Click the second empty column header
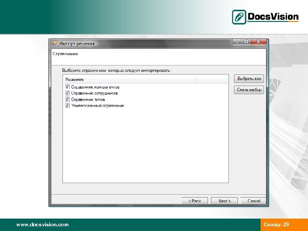The width and height of the screenshot is (308, 231). click(212, 80)
